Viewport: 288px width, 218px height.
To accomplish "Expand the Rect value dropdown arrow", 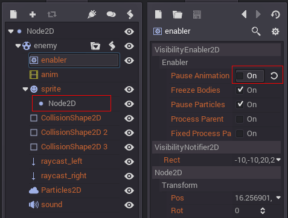I will (x=278, y=160).
